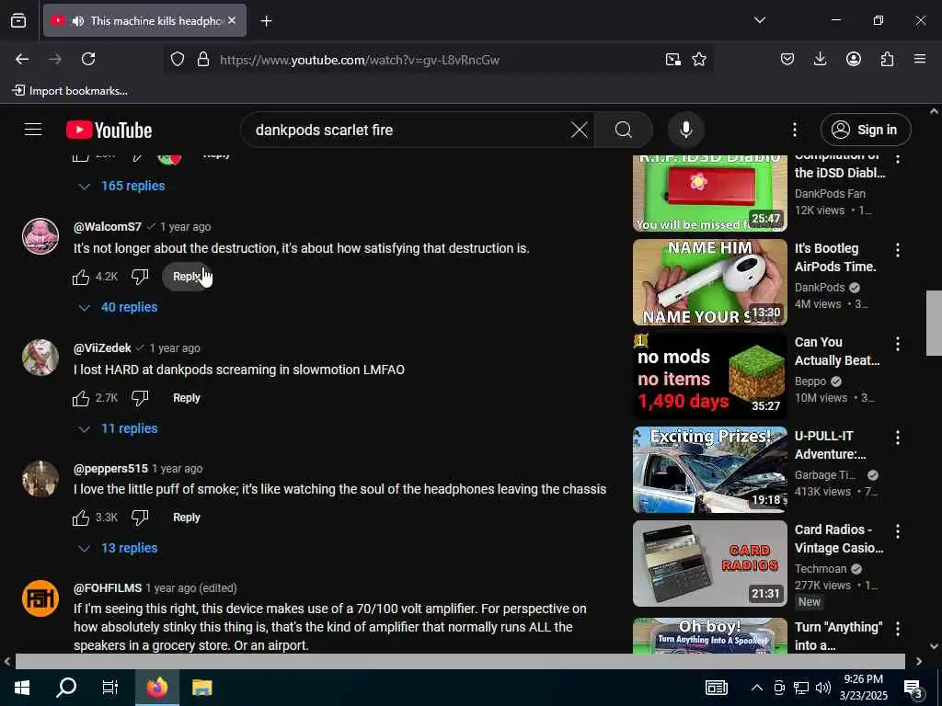Viewport: 942px width, 706px height.
Task: Open options for U-PULL-IT Adventure video
Action: 898,437
